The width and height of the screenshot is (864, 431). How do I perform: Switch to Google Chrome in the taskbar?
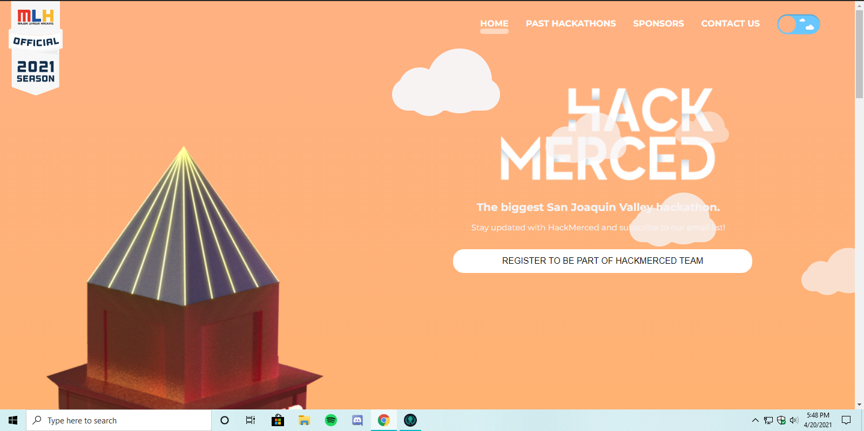(x=384, y=420)
